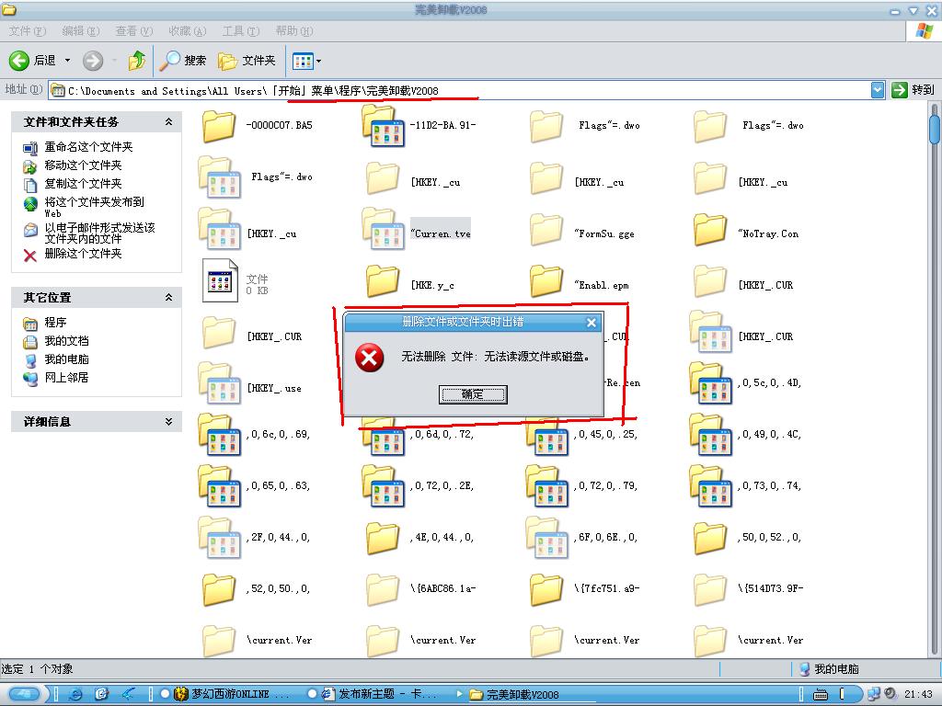Select the "Enabl.epm folder icon
Viewport: 942px width, 706px height.
click(x=546, y=281)
